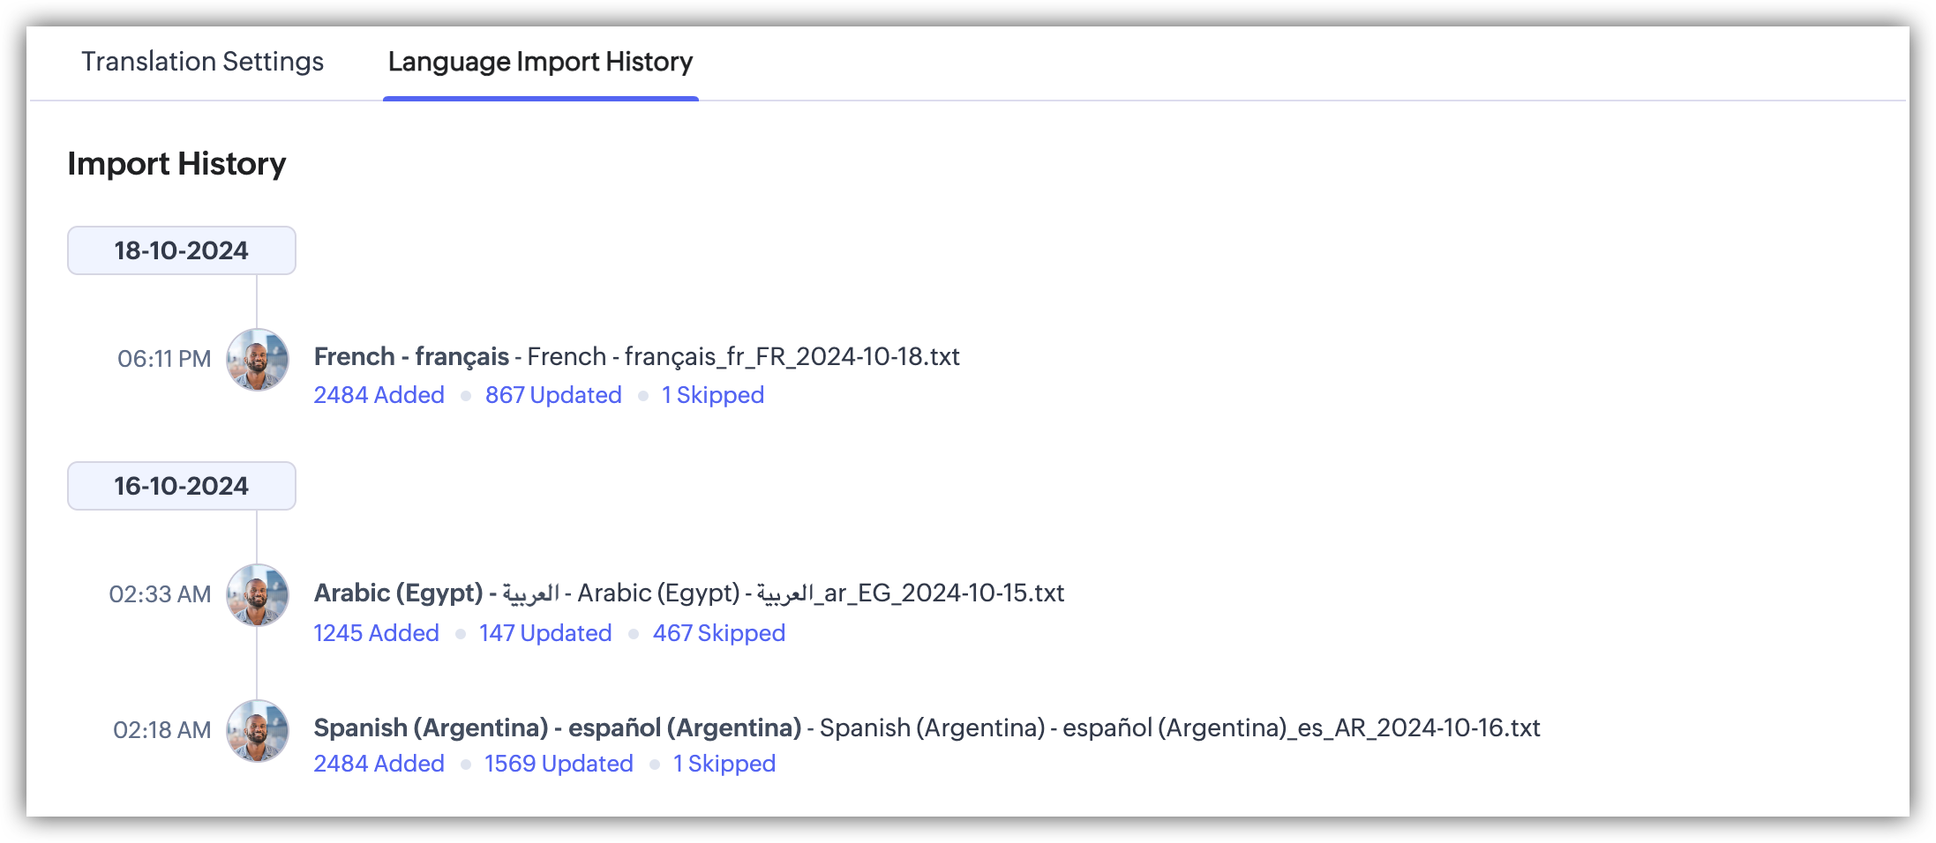This screenshot has height=843, width=1936.
Task: Open Arabic 1245 Added link
Action: [376, 633]
